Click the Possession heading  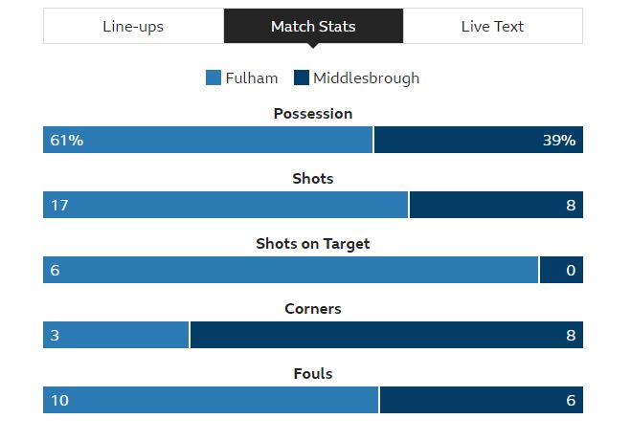coord(313,114)
